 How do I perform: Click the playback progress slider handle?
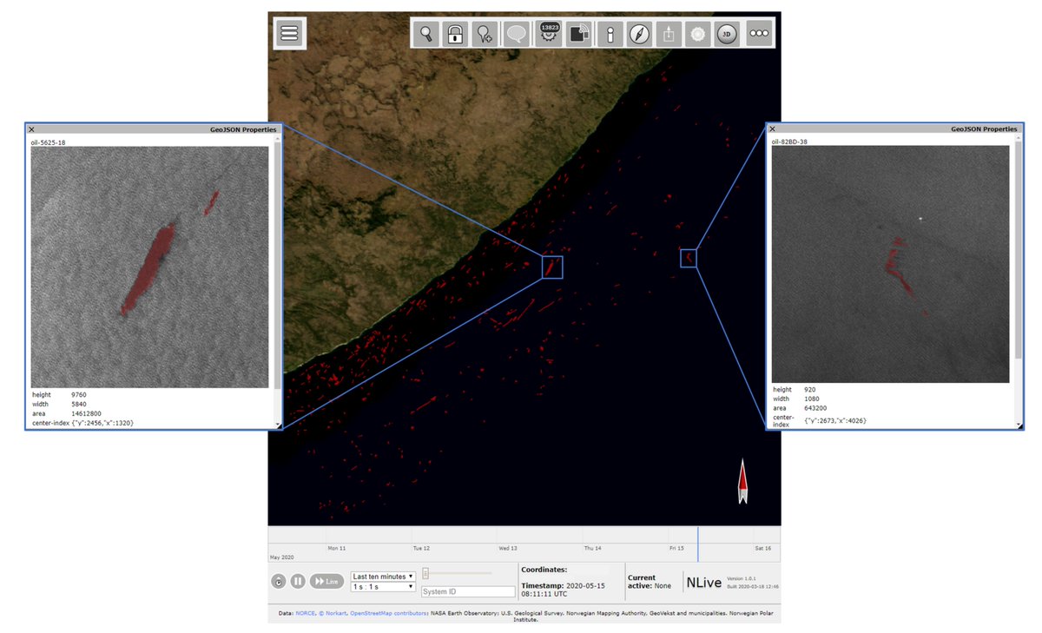pos(425,571)
